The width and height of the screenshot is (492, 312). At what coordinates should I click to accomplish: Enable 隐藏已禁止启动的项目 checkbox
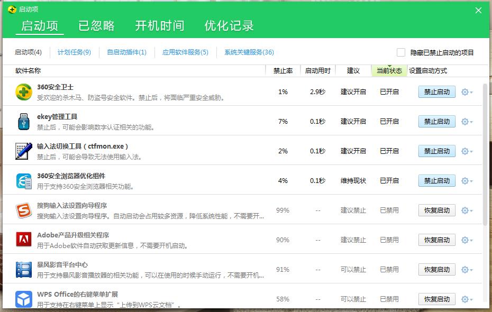401,52
